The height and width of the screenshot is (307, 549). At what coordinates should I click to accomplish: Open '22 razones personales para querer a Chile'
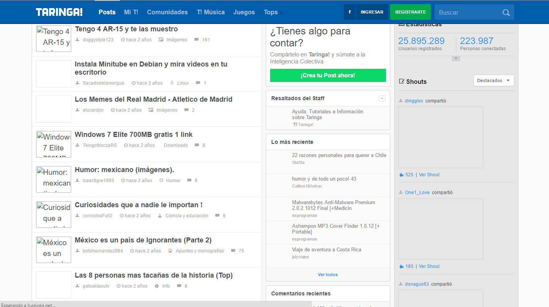pos(339,155)
